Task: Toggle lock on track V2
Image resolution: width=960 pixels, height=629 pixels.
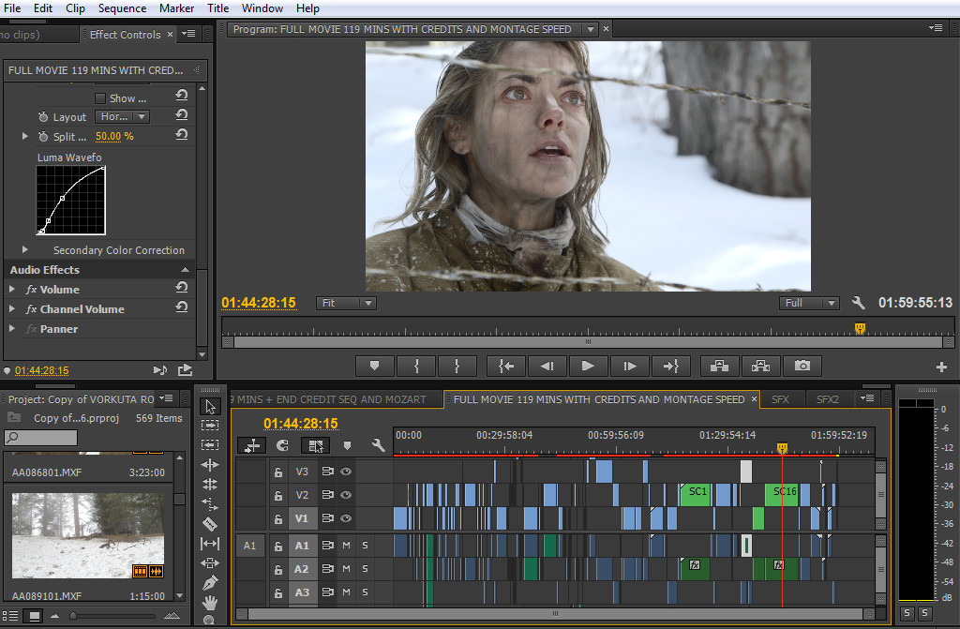Action: pyautogui.click(x=277, y=496)
